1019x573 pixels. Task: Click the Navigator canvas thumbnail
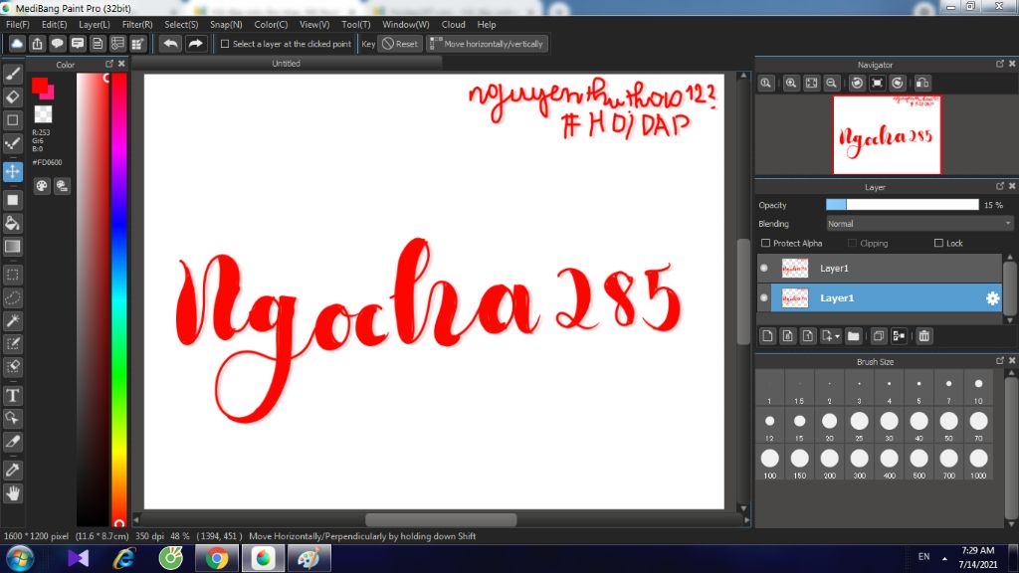pos(887,135)
